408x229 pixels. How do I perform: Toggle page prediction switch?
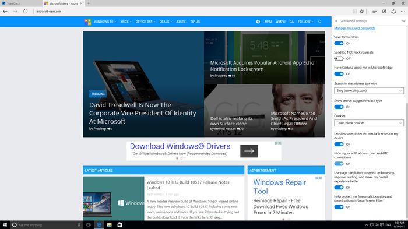(339, 188)
